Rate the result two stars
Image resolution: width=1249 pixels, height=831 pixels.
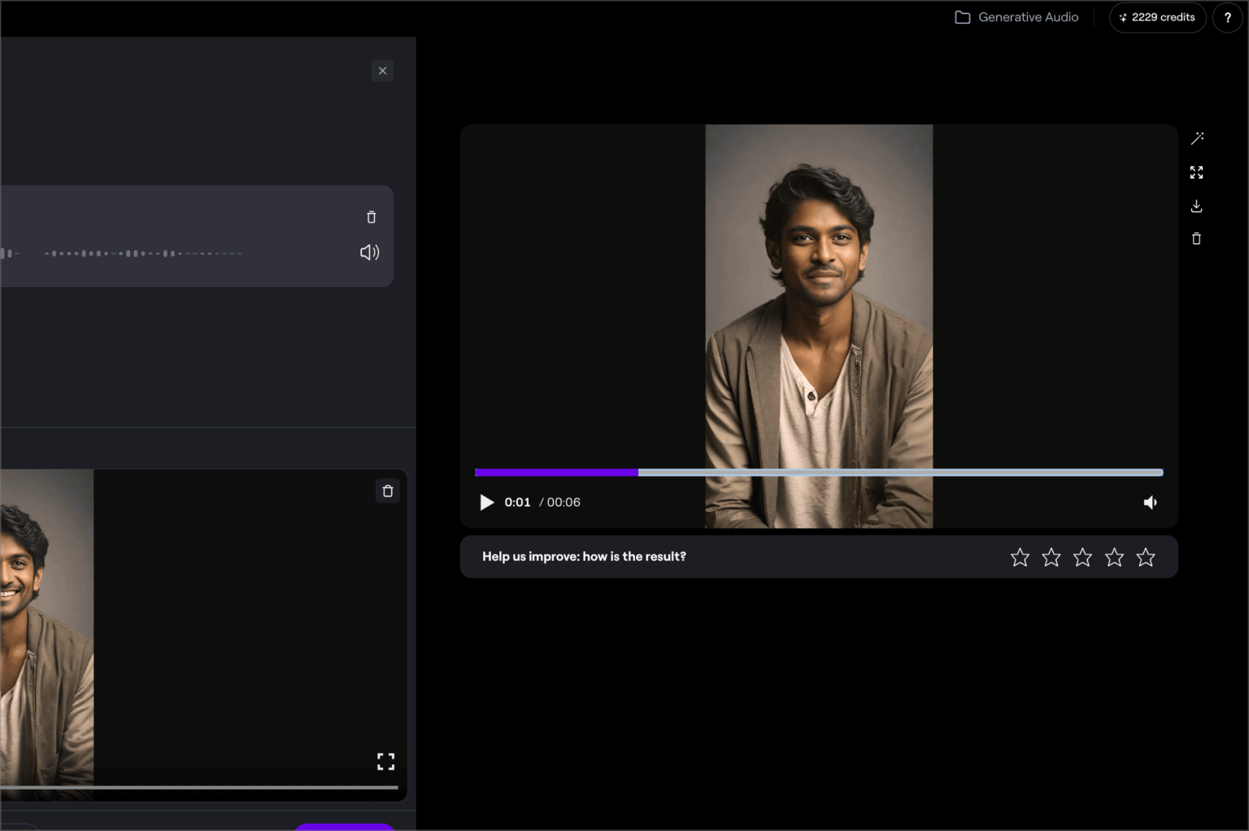[x=1051, y=557]
